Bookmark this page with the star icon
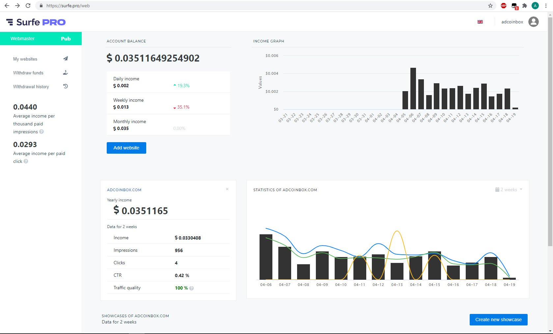 [490, 6]
